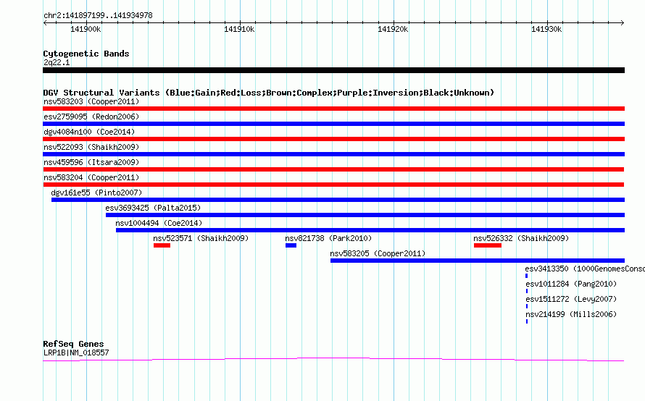This screenshot has width=645, height=401.
Task: Click the DGV Structural Variants track title
Action: click(x=268, y=93)
